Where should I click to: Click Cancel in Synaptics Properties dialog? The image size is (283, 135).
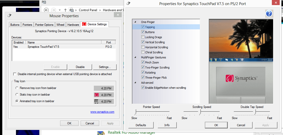point(241,125)
